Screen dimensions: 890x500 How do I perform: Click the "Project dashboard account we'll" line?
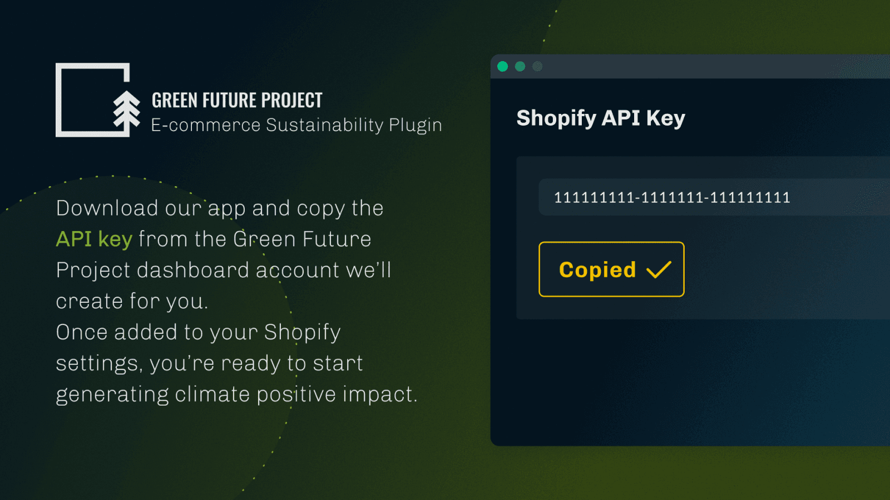[x=224, y=271]
